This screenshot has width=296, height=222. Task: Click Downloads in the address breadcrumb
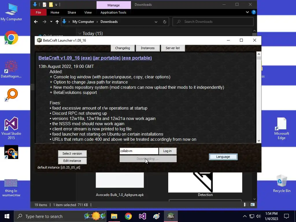(109, 22)
